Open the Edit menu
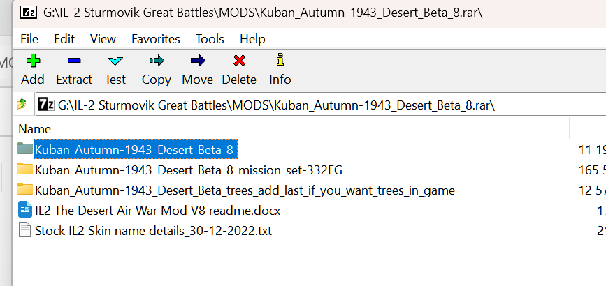606x286 pixels. pyautogui.click(x=64, y=39)
